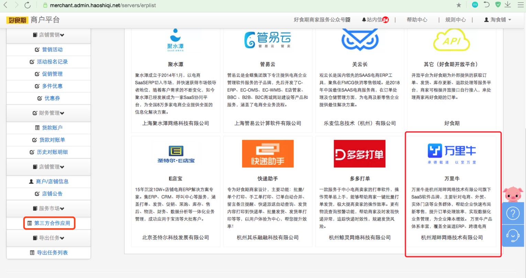Select the 管易云 card title

(x=267, y=64)
